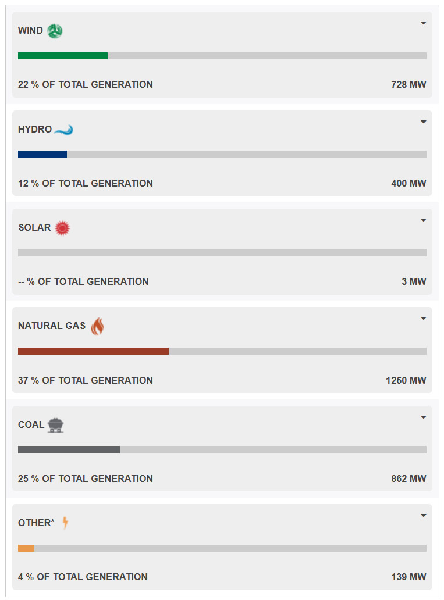Click the 728 MW wind value
This screenshot has width=444, height=600.
coord(409,84)
